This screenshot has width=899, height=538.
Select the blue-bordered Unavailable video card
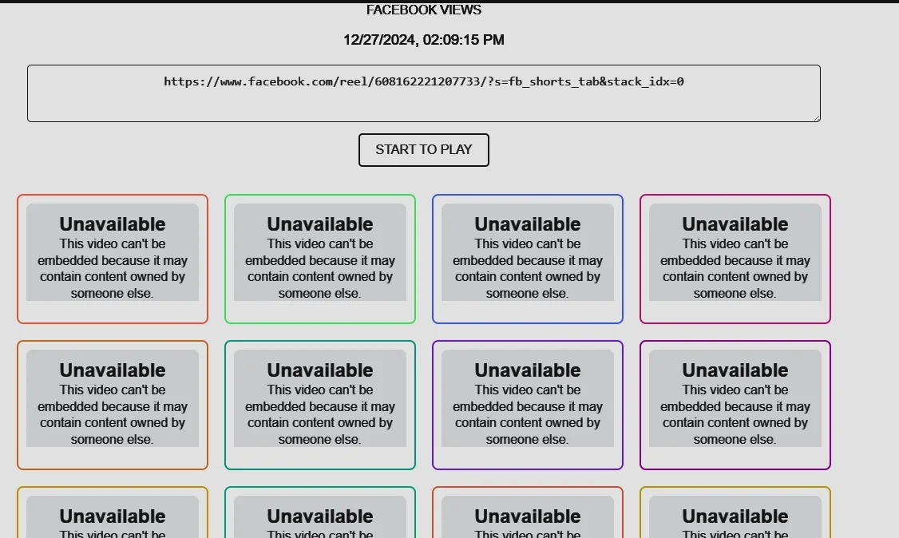point(528,259)
